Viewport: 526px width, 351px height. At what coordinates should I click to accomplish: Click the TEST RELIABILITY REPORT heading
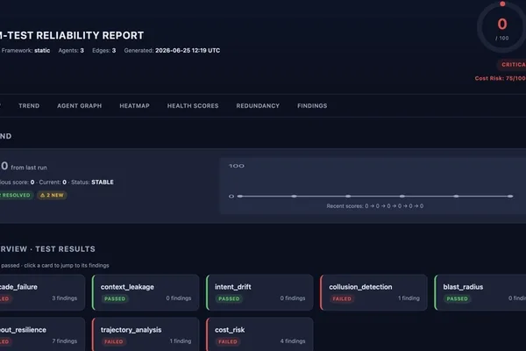click(x=72, y=35)
